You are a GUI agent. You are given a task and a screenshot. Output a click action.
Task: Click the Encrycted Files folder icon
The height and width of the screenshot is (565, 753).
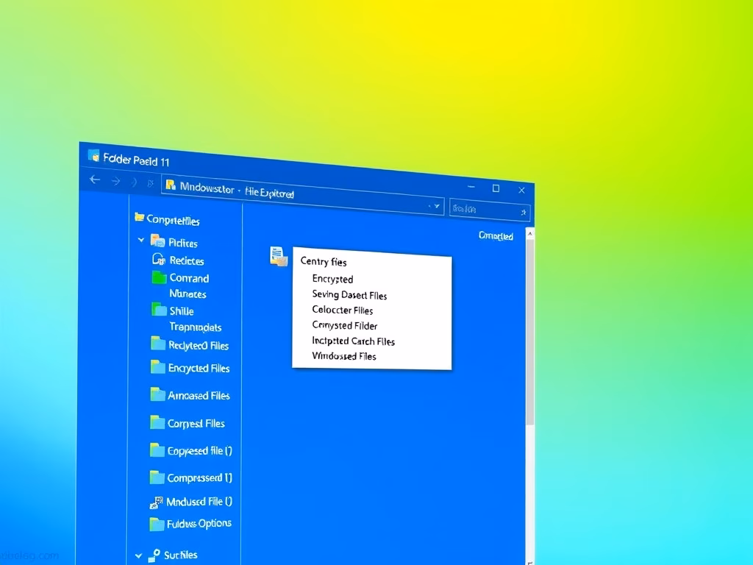[158, 367]
